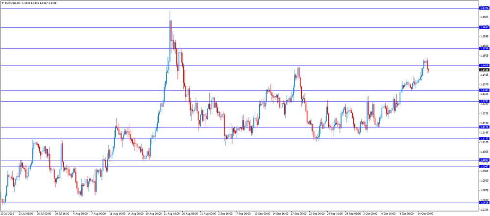This screenshot has width=490, height=216.
Task: Select the 1.1017 price level label
Action: click(484, 160)
